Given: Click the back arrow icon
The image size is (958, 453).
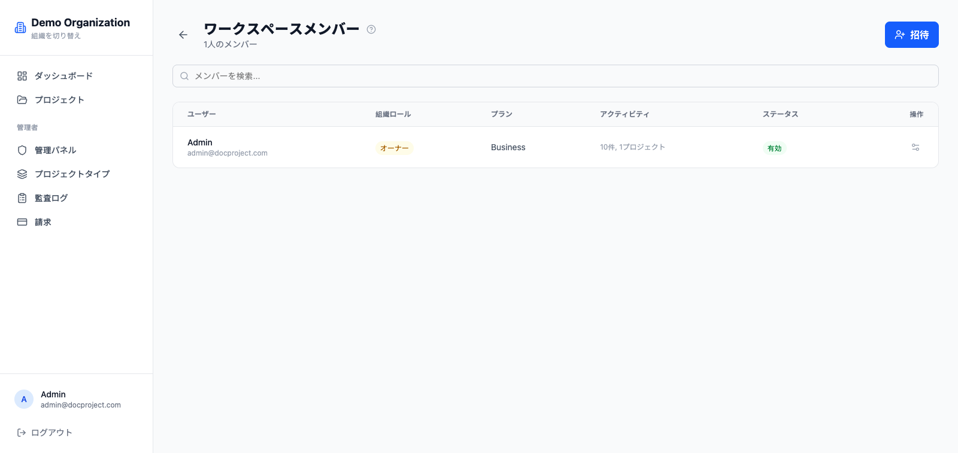Looking at the screenshot, I should coord(183,35).
